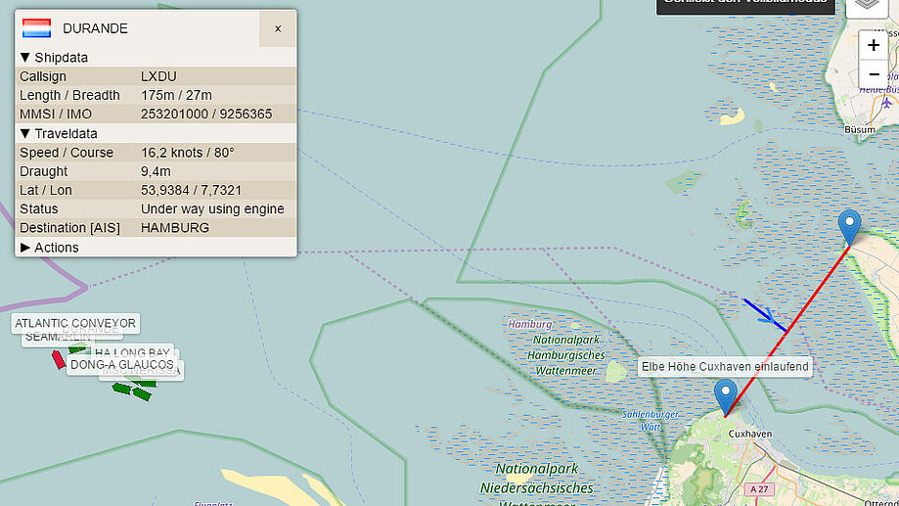Click the Nationalpark Hamburgisches Wattenmeer label

click(x=565, y=355)
